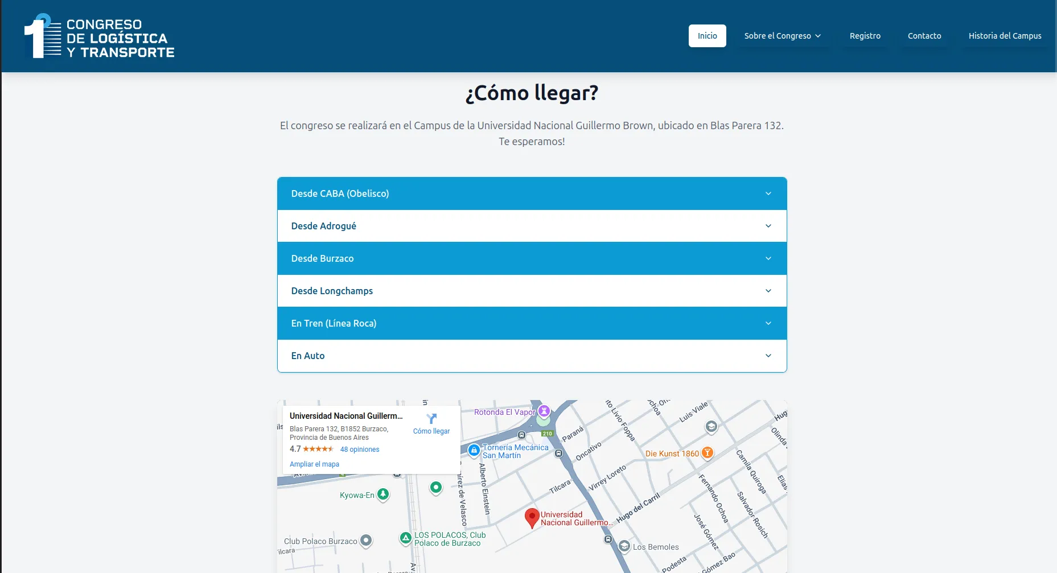Screen dimensions: 1057x573
Task: Select the Die Kunst 1860 bar marker
Action: tap(707, 453)
